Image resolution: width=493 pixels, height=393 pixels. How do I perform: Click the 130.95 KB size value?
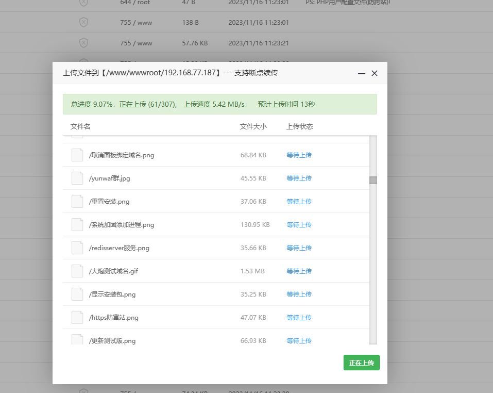pyautogui.click(x=255, y=225)
